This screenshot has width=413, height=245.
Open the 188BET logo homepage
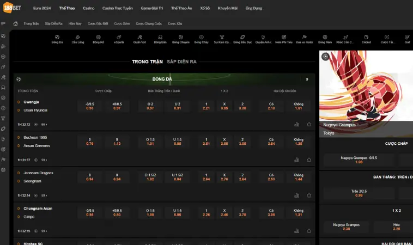tap(12, 8)
